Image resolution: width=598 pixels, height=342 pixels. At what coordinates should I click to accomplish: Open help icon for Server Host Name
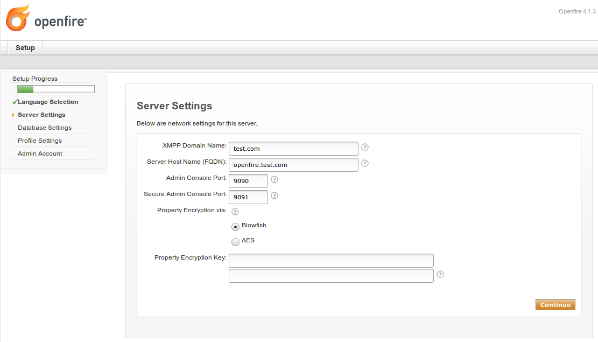point(365,163)
